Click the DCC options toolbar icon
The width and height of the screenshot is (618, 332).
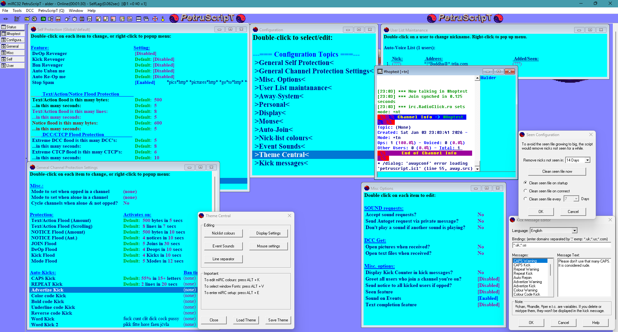pyautogui.click(x=113, y=19)
